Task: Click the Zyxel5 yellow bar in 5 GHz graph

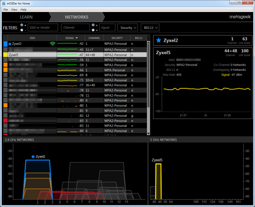Action: coord(158,181)
